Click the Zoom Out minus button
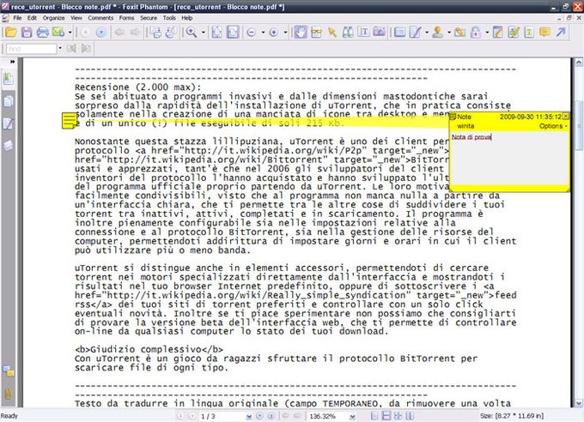Image resolution: width=584 pixels, height=422 pixels. tap(252, 33)
